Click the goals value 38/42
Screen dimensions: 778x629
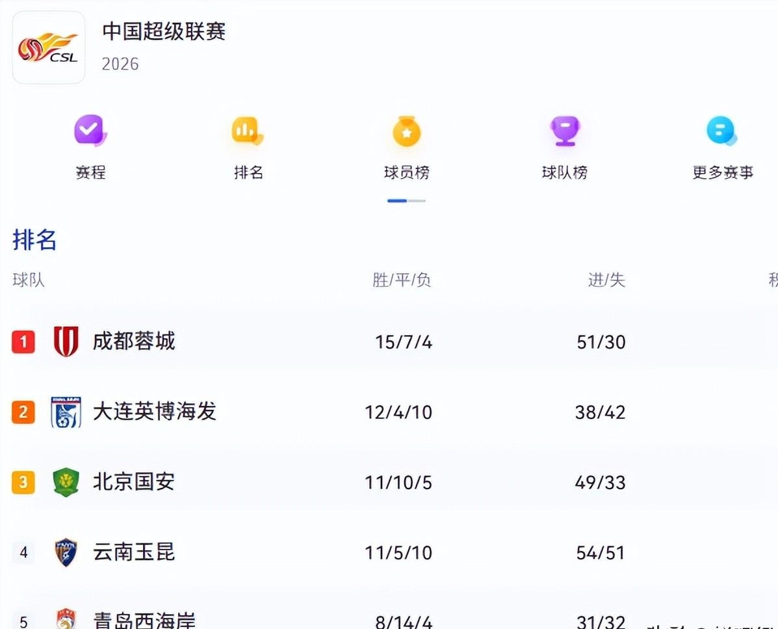point(601,412)
